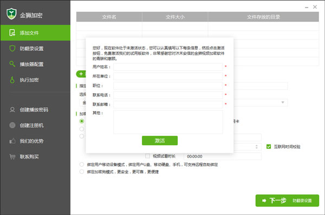Click the 00:00:00 trial duration field
The width and height of the screenshot is (325, 215).
tap(223, 157)
